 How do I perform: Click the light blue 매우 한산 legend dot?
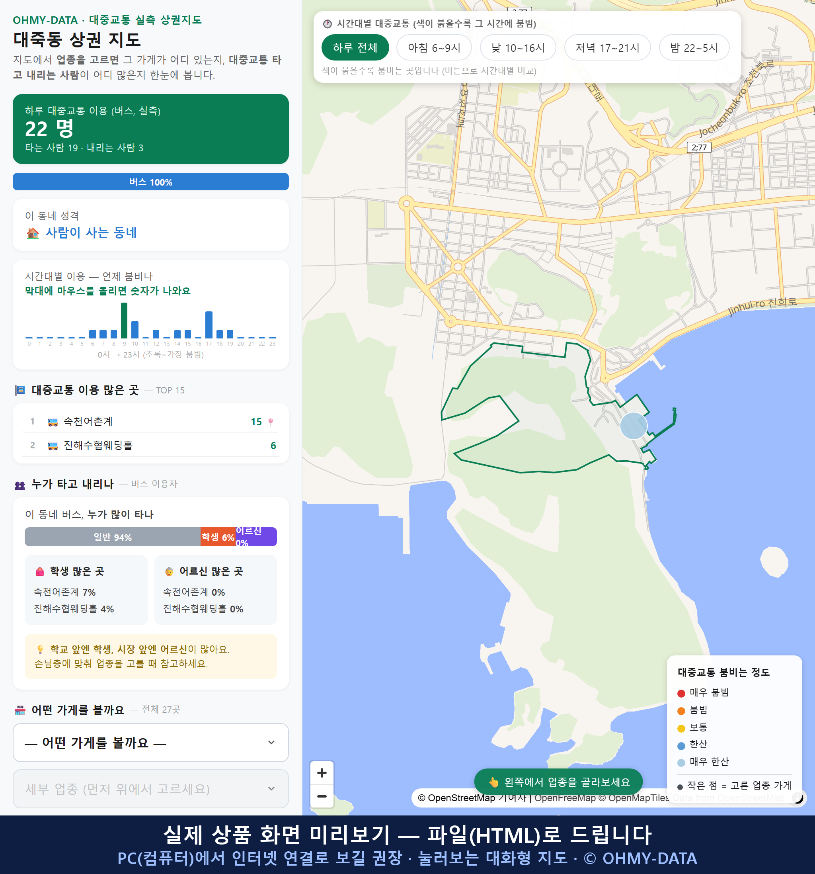(681, 763)
